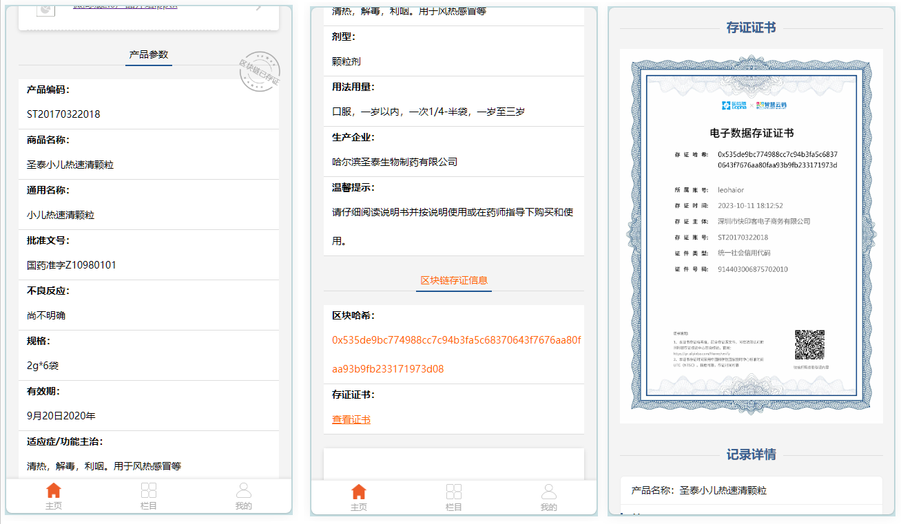Expand the top card using its right chevron
Image resolution: width=901 pixels, height=524 pixels.
click(259, 7)
